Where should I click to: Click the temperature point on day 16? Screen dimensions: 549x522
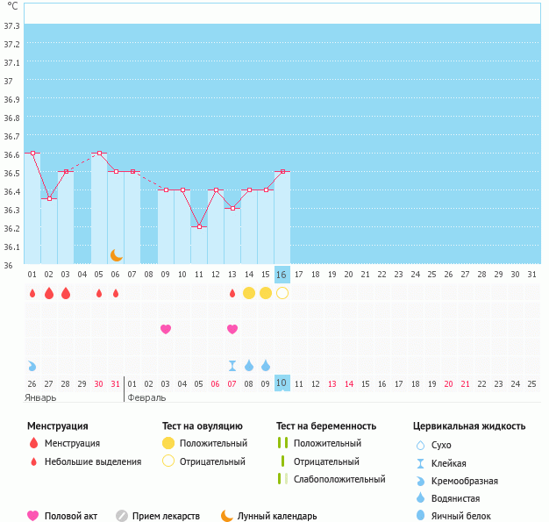(282, 172)
